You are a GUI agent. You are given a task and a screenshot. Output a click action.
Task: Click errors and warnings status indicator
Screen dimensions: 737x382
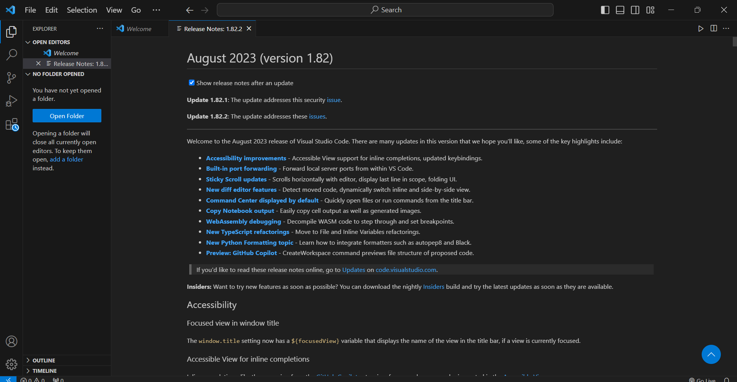33,380
